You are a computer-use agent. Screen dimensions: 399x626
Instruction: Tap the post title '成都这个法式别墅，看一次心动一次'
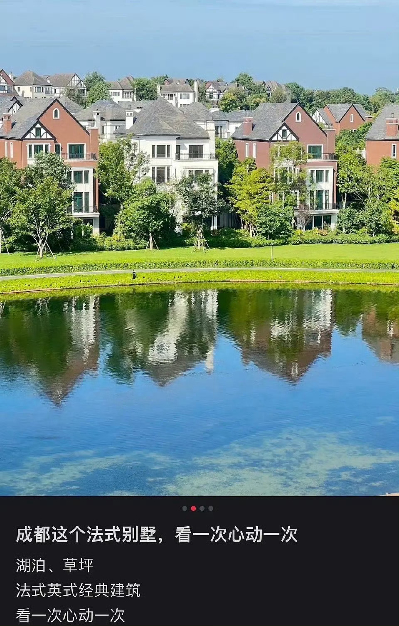(157, 535)
